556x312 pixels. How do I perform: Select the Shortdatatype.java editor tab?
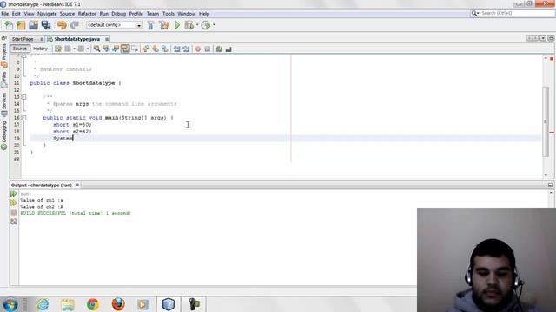pos(77,39)
